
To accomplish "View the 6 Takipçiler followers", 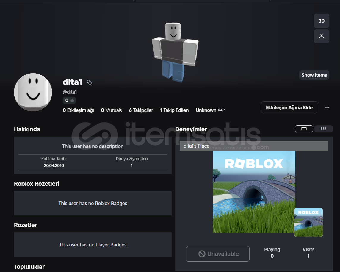I will 141,110.
